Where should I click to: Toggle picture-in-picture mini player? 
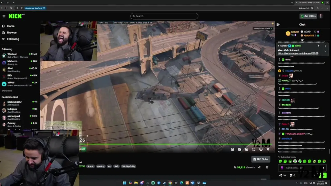pos(232,149)
